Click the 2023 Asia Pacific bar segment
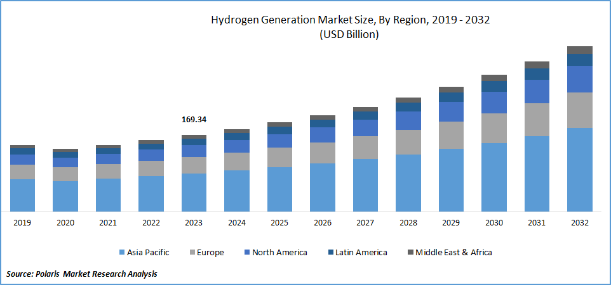 (x=194, y=193)
